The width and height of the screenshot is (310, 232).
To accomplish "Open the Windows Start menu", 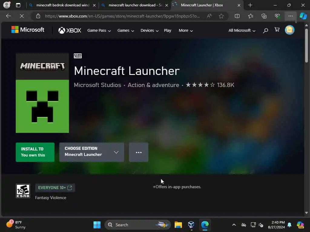I will point(97,225).
